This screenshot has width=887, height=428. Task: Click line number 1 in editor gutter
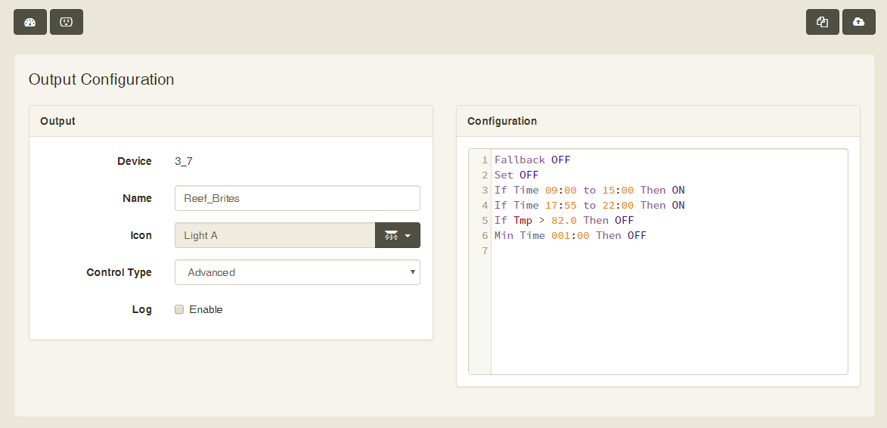pyautogui.click(x=484, y=160)
